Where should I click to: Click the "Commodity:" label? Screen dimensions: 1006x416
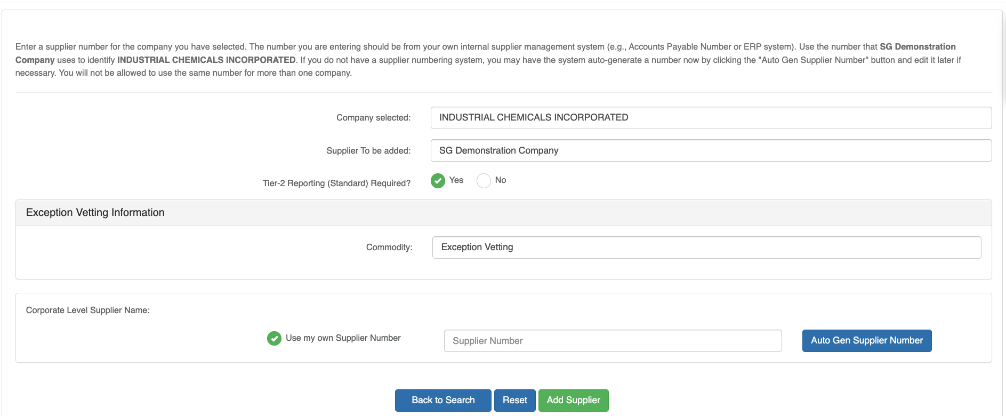pyautogui.click(x=389, y=247)
